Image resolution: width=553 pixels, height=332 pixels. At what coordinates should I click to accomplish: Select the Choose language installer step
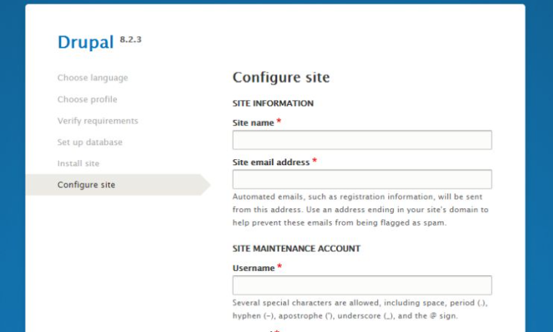[93, 78]
